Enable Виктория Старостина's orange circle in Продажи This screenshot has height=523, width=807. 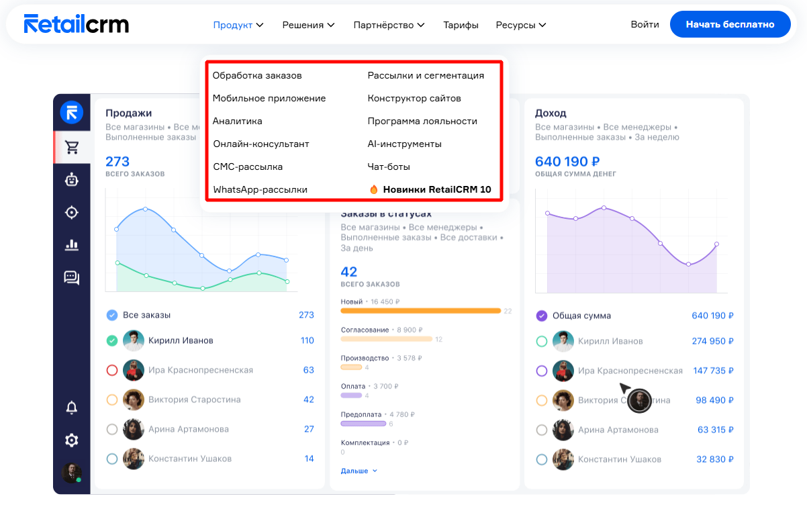pyautogui.click(x=112, y=399)
